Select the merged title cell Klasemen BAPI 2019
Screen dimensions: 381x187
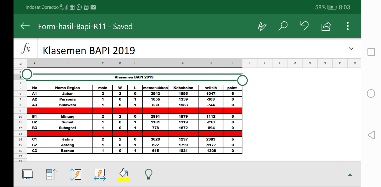pos(135,77)
